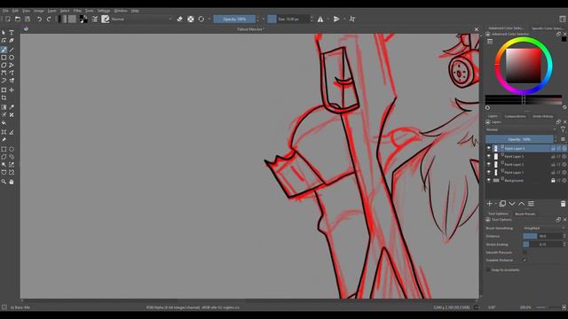Select the Freehand Brush tool

pos(4,50)
